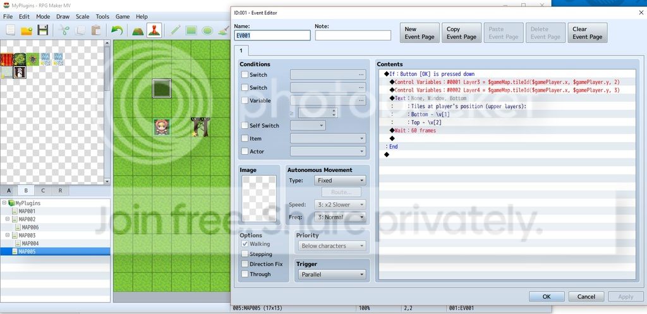Open the Draw menu
Viewport: 647px width, 314px height.
(x=63, y=16)
